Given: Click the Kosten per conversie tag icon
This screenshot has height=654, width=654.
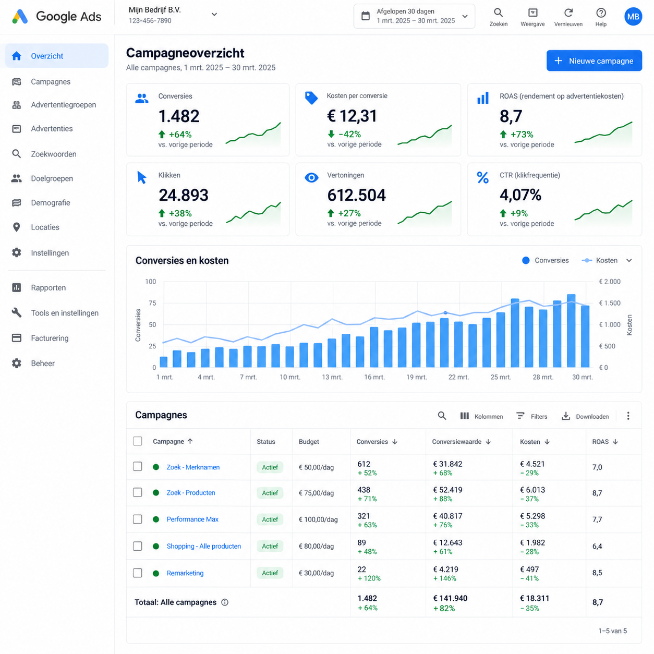Looking at the screenshot, I should pyautogui.click(x=311, y=98).
